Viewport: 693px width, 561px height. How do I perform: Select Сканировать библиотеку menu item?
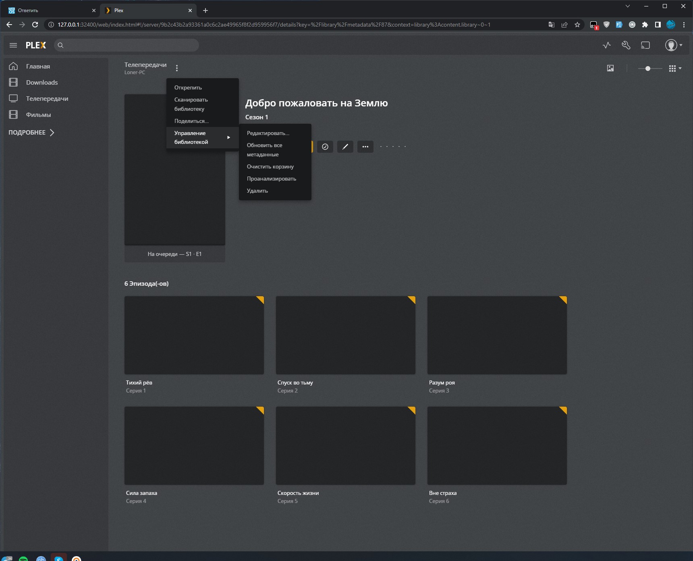pyautogui.click(x=191, y=104)
